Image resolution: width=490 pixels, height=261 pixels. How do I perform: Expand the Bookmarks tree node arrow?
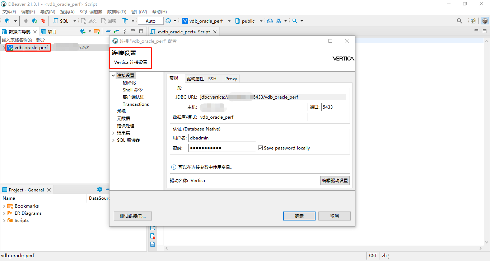(4, 206)
